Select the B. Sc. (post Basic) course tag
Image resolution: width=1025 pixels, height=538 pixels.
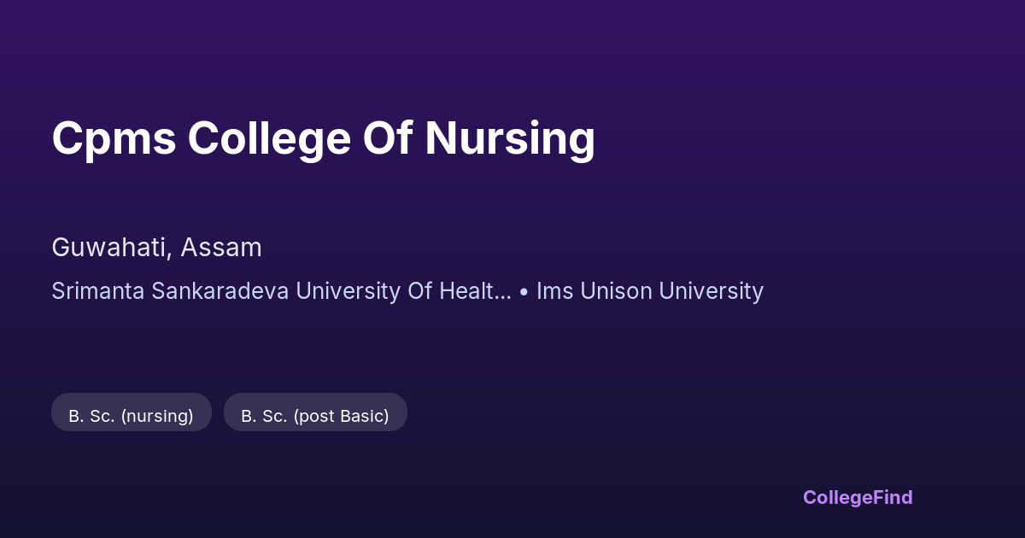[x=315, y=416]
